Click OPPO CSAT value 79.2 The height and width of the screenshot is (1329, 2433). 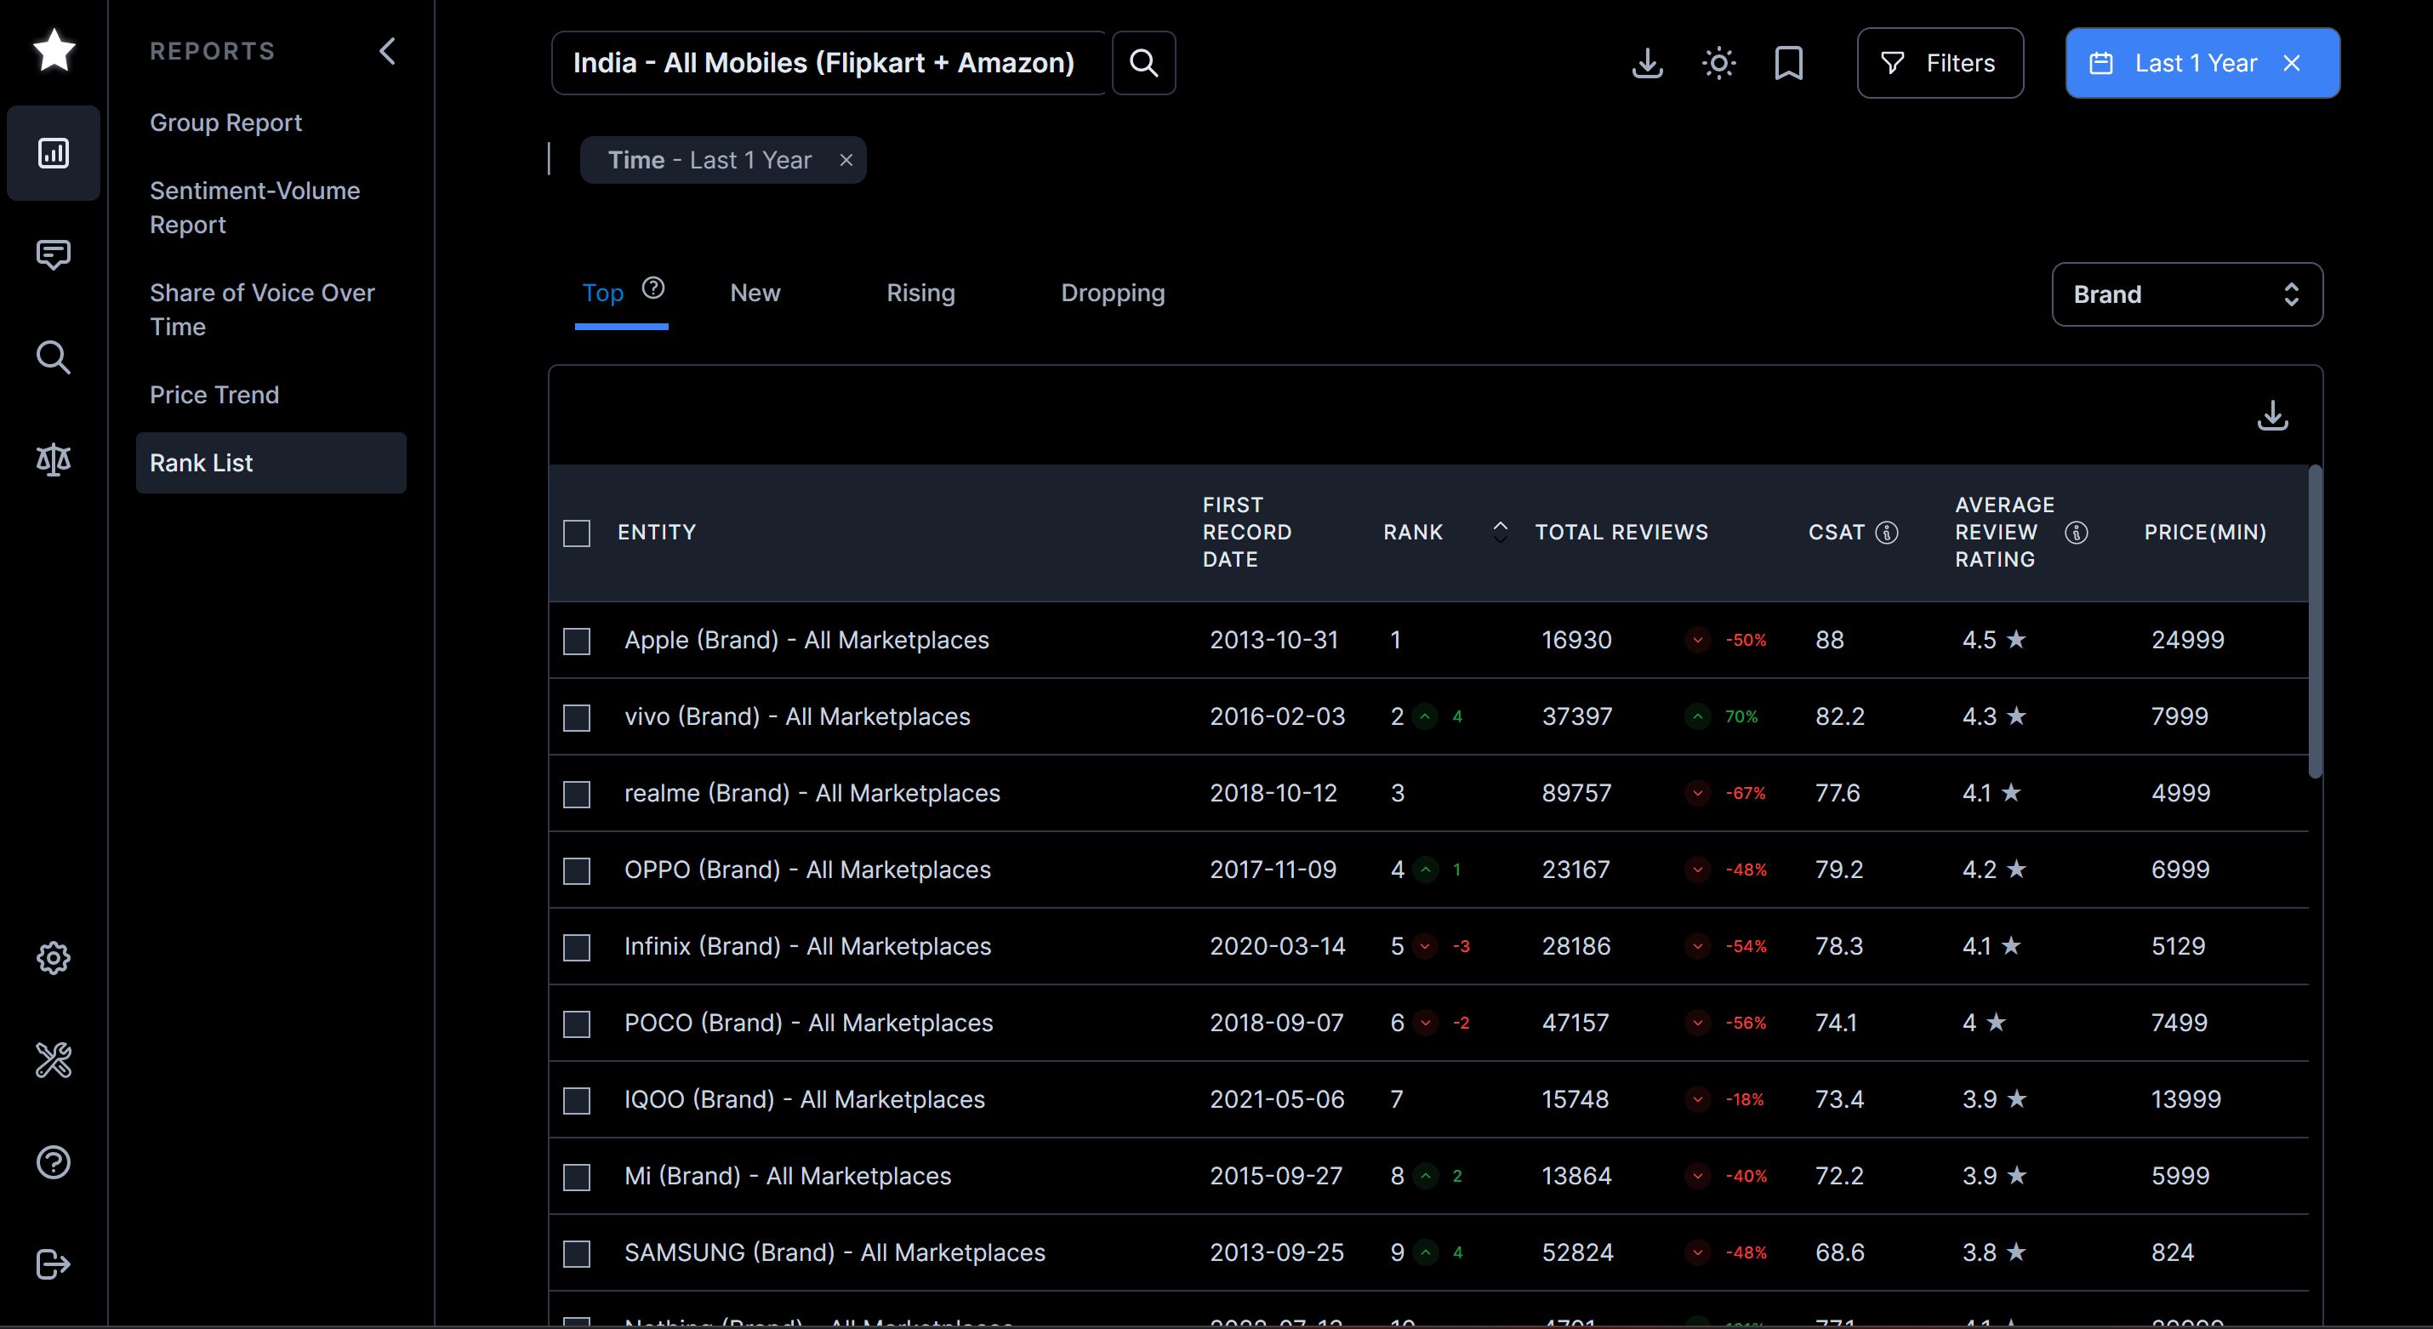[1839, 870]
